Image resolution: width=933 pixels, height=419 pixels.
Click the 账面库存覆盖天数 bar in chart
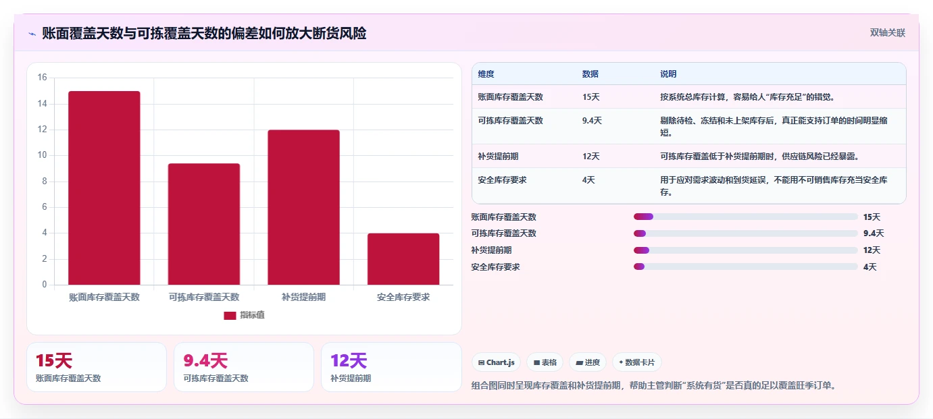point(104,188)
